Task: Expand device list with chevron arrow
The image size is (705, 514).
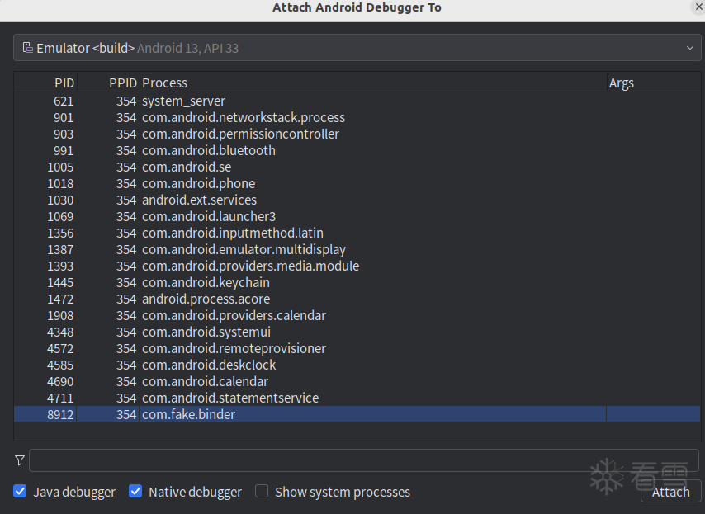Action: click(690, 48)
